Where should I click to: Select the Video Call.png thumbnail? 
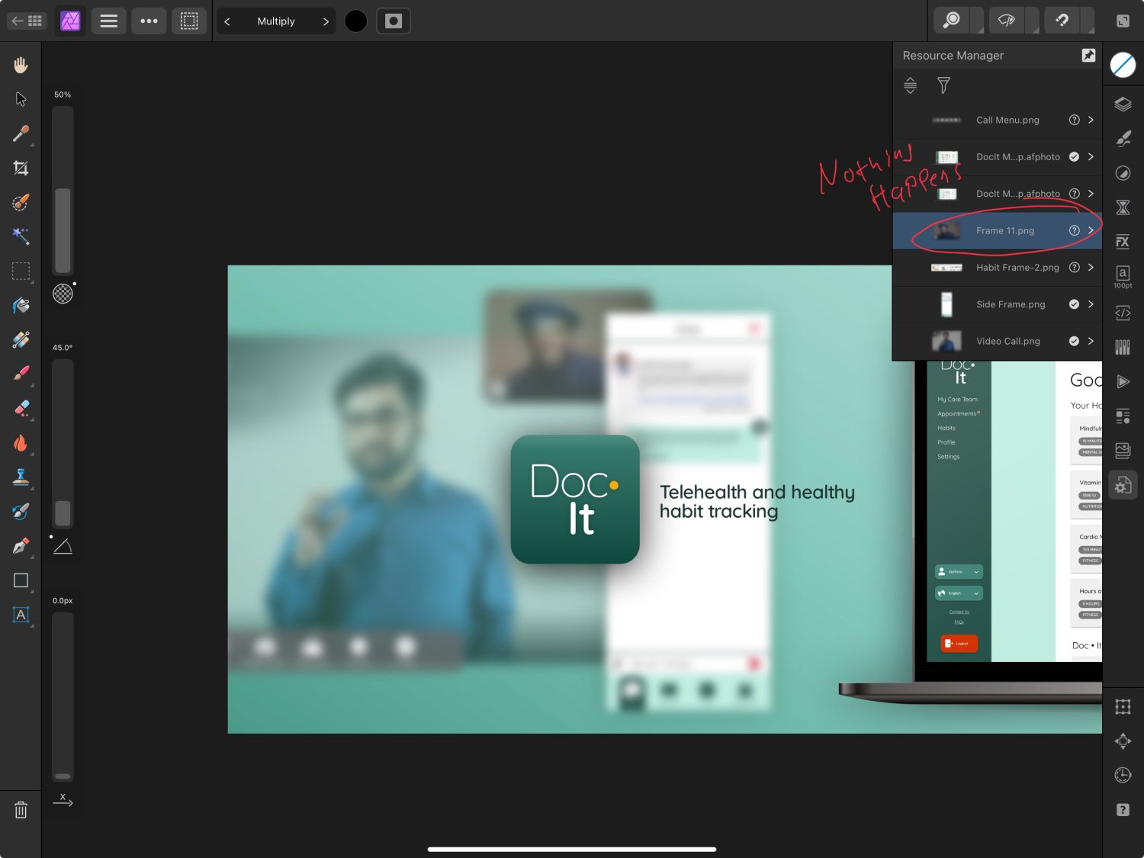click(946, 341)
